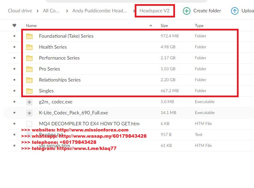
Task: Click the g2m_ codec.exe executable icon
Action: pyautogui.click(x=29, y=102)
